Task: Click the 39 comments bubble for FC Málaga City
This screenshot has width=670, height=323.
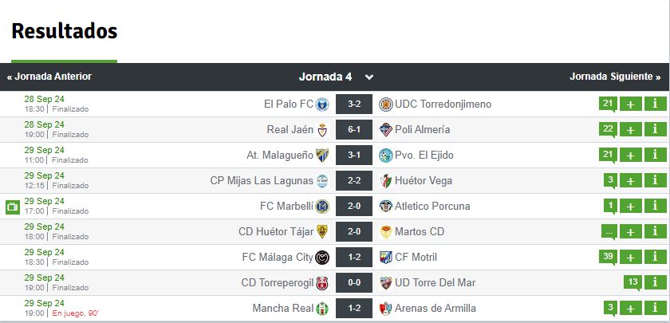Action: 608,257
